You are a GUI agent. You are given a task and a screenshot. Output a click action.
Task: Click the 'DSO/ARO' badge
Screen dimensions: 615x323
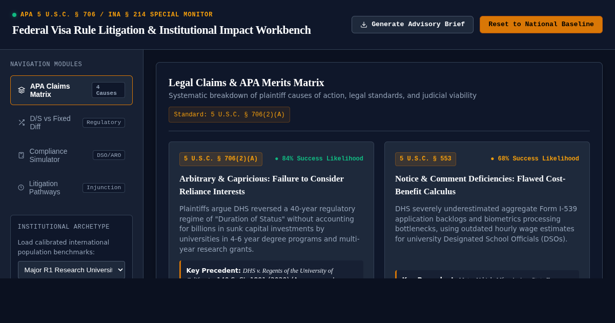tap(109, 155)
